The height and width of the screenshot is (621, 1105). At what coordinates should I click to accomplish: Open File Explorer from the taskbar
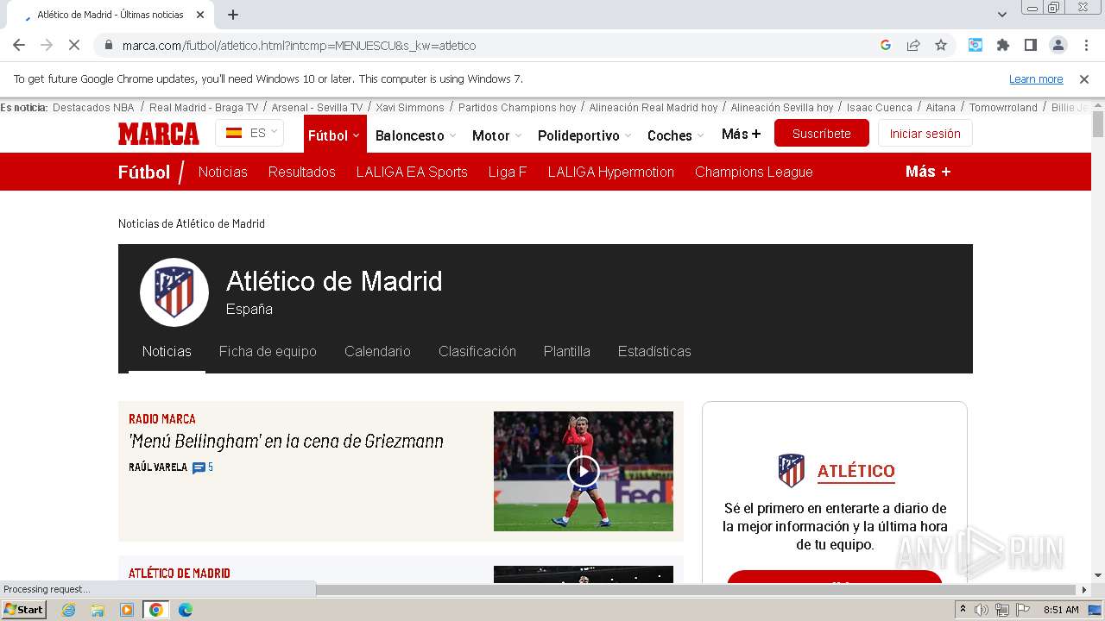click(x=98, y=610)
